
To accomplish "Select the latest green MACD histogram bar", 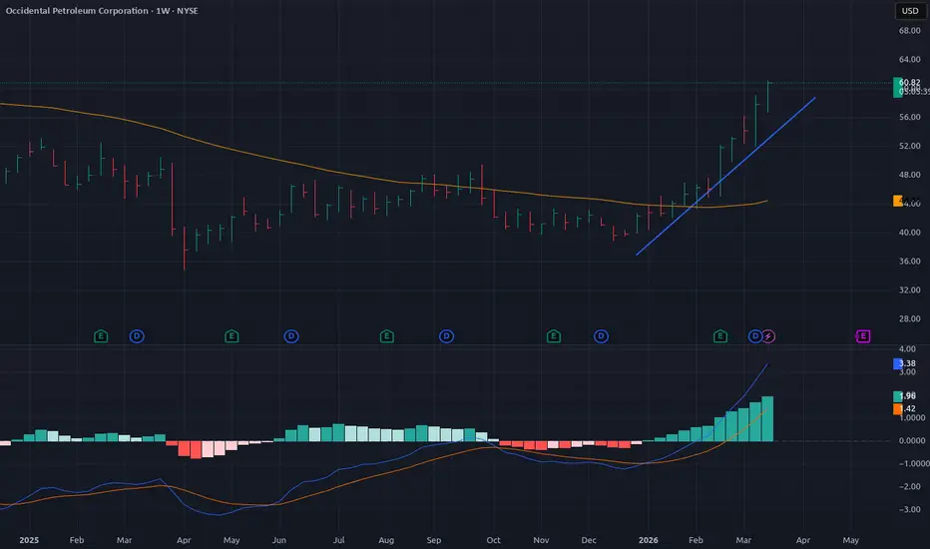I will pos(767,419).
